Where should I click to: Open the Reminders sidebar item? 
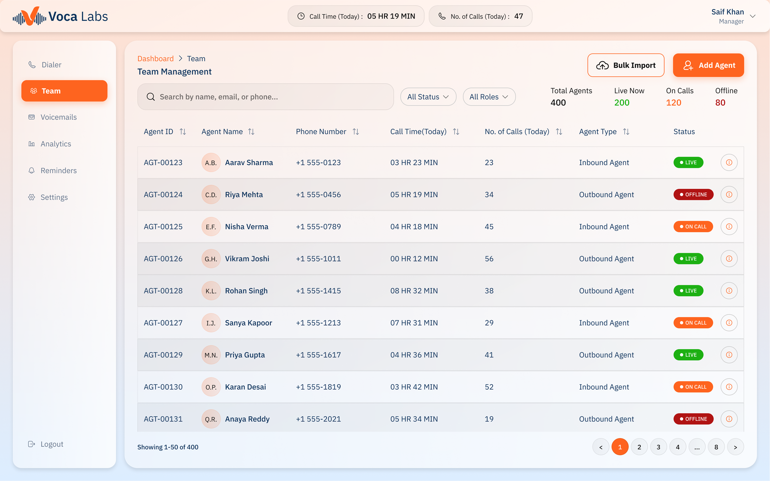pos(59,171)
